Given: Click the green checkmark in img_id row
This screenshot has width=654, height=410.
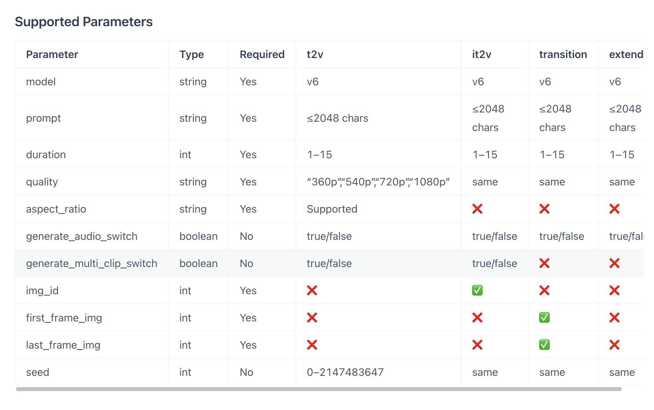Looking at the screenshot, I should (x=477, y=291).
